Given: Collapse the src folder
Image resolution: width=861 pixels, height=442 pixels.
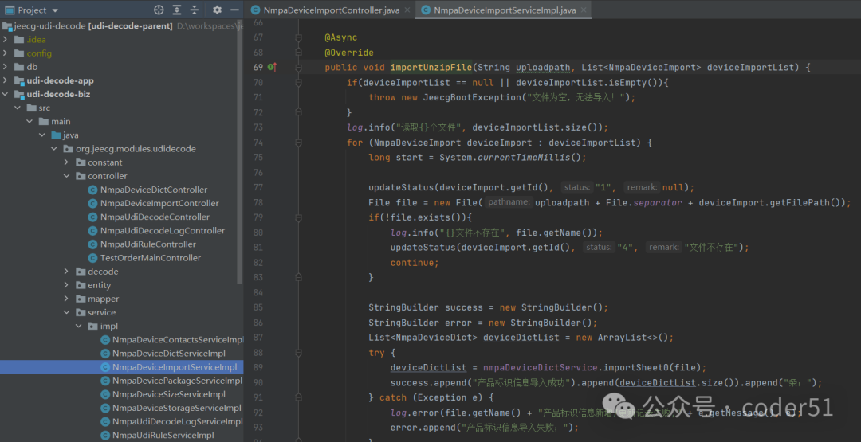Looking at the screenshot, I should coord(18,108).
